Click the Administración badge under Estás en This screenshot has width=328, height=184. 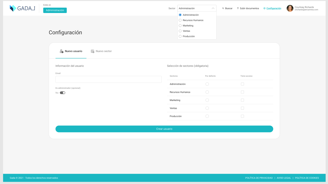click(55, 10)
